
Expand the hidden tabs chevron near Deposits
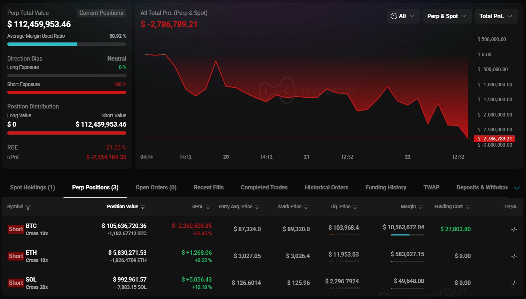pyautogui.click(x=517, y=188)
